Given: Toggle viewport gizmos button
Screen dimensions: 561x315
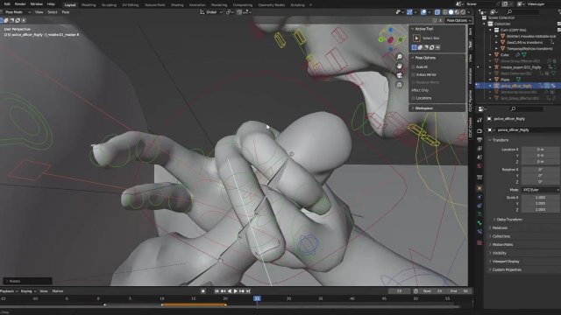Looking at the screenshot, I should coord(409,12).
